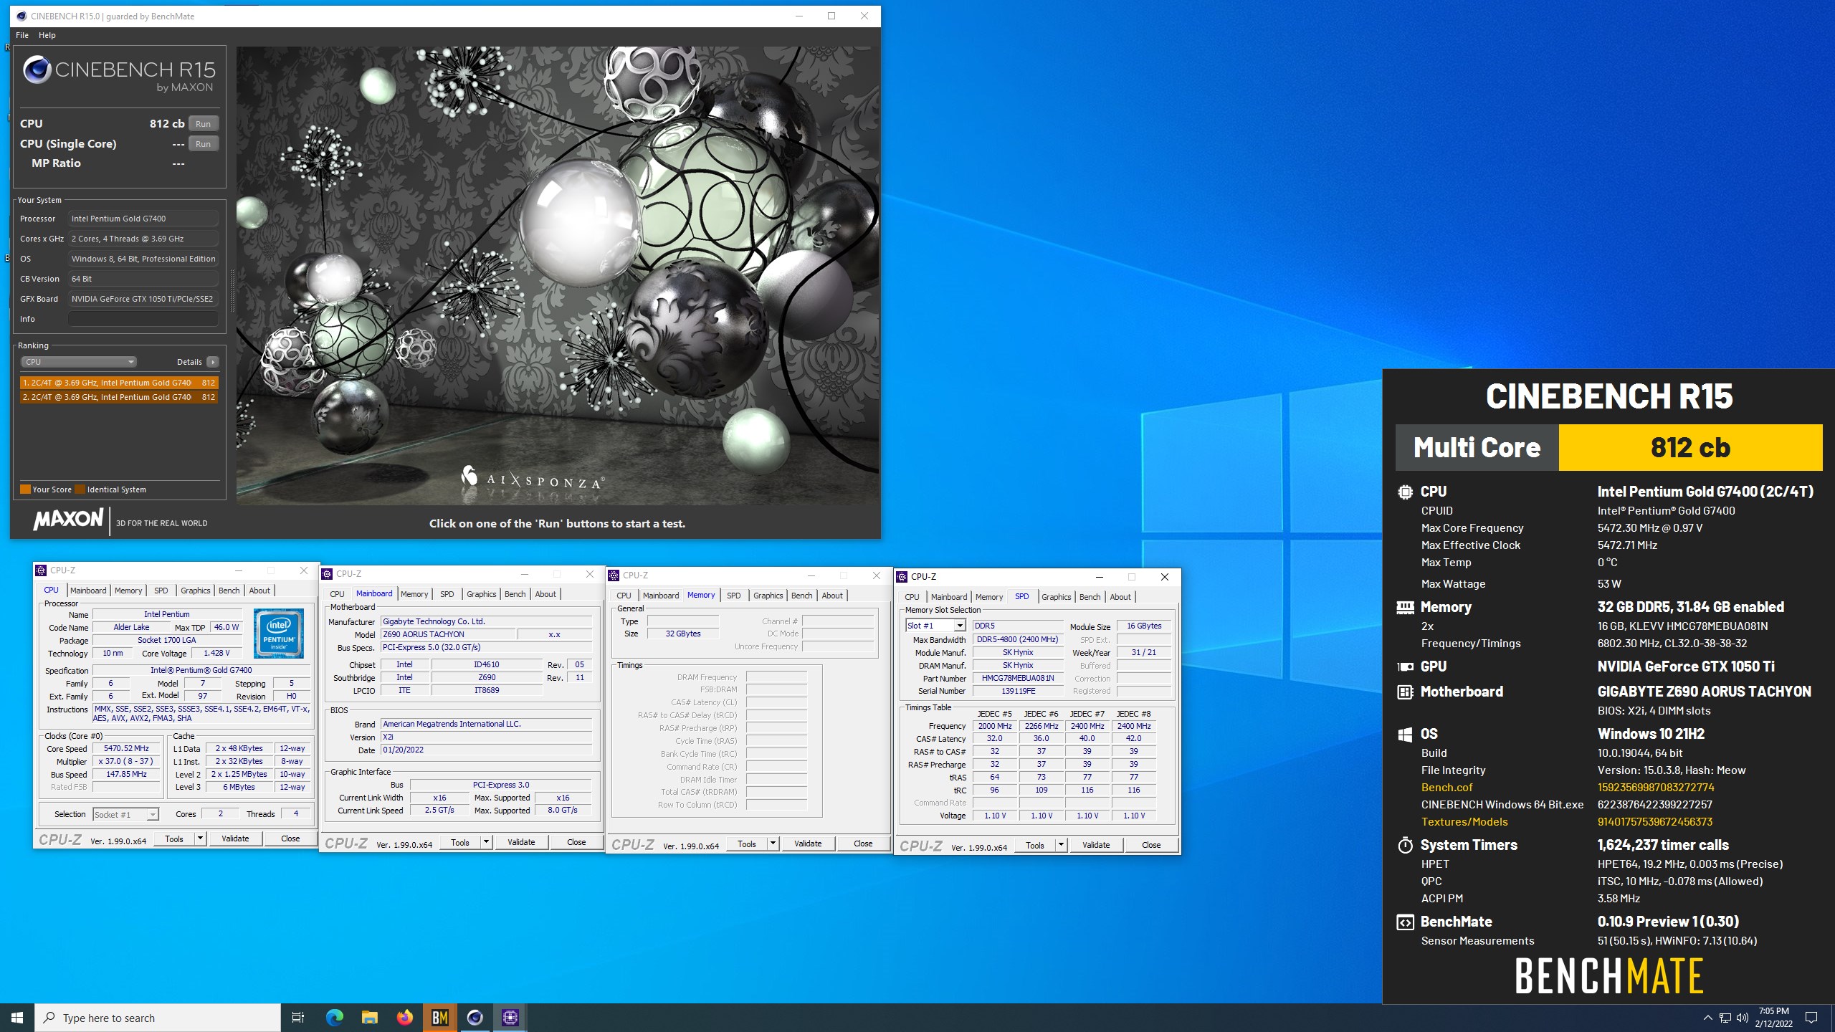The height and width of the screenshot is (1032, 1835).
Task: Click Validate in the SPD CPU-Z window
Action: pos(1096,845)
